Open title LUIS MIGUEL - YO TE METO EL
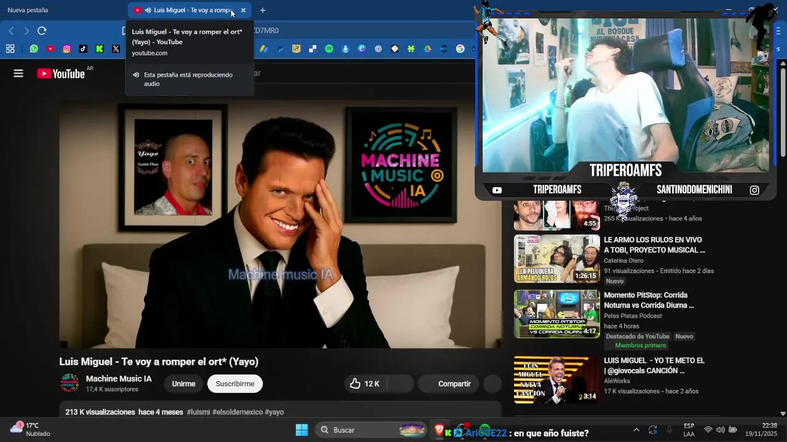787x442 pixels. pos(654,366)
